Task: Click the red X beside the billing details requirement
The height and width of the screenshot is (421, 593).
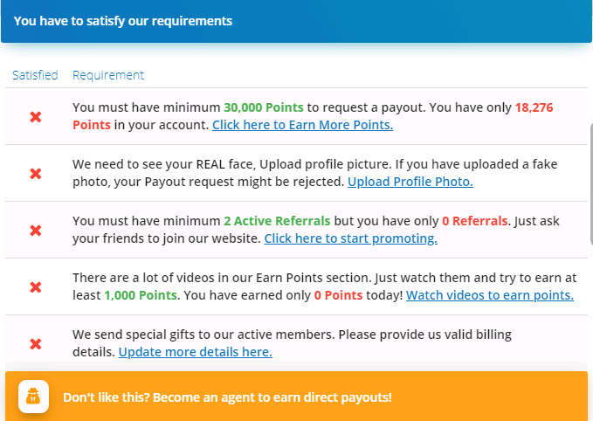Action: (x=36, y=343)
